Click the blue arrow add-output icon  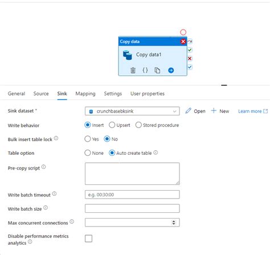[x=171, y=71]
